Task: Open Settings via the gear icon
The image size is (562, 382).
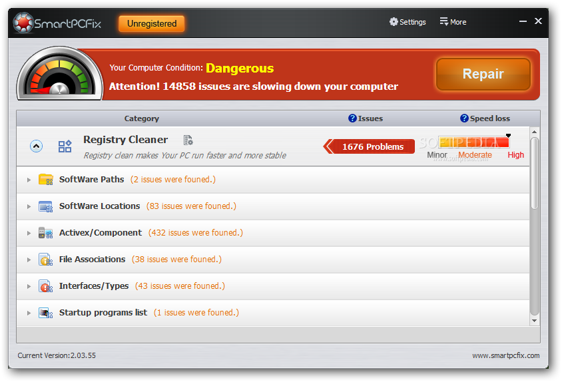Action: coord(394,22)
